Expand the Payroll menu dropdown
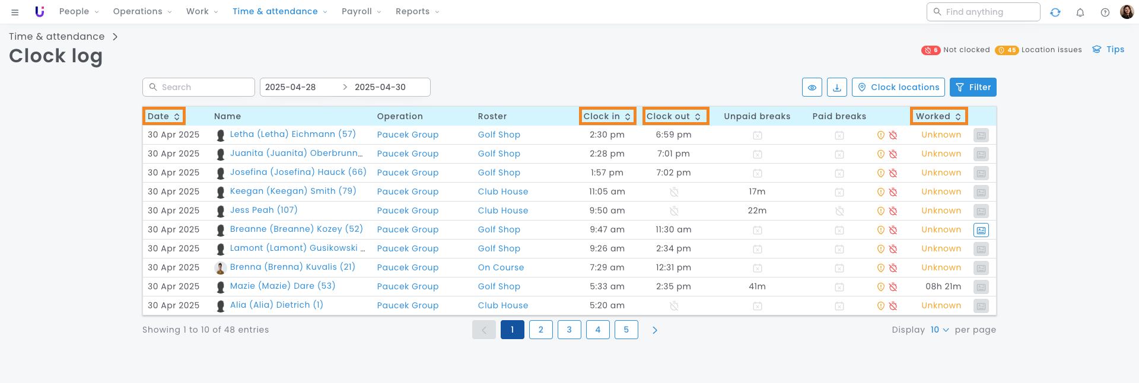Viewport: 1139px width, 383px height. point(361,12)
